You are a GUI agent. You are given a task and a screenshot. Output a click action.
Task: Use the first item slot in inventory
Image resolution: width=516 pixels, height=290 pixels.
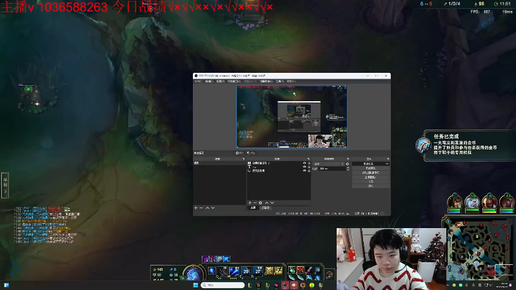(292, 269)
